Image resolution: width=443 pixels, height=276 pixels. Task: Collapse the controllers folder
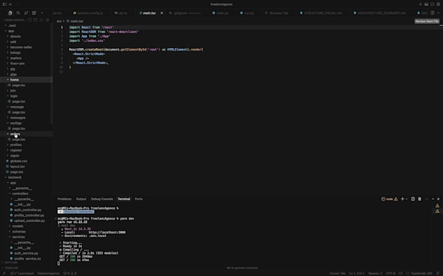pyautogui.click(x=20, y=194)
